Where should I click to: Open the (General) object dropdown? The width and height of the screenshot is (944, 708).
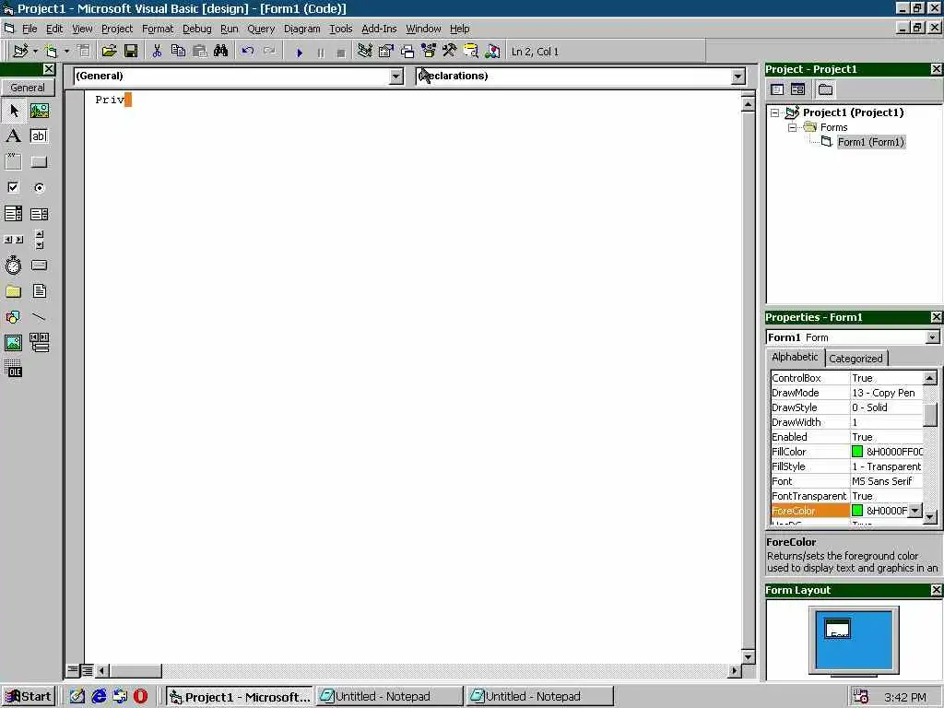(x=395, y=77)
